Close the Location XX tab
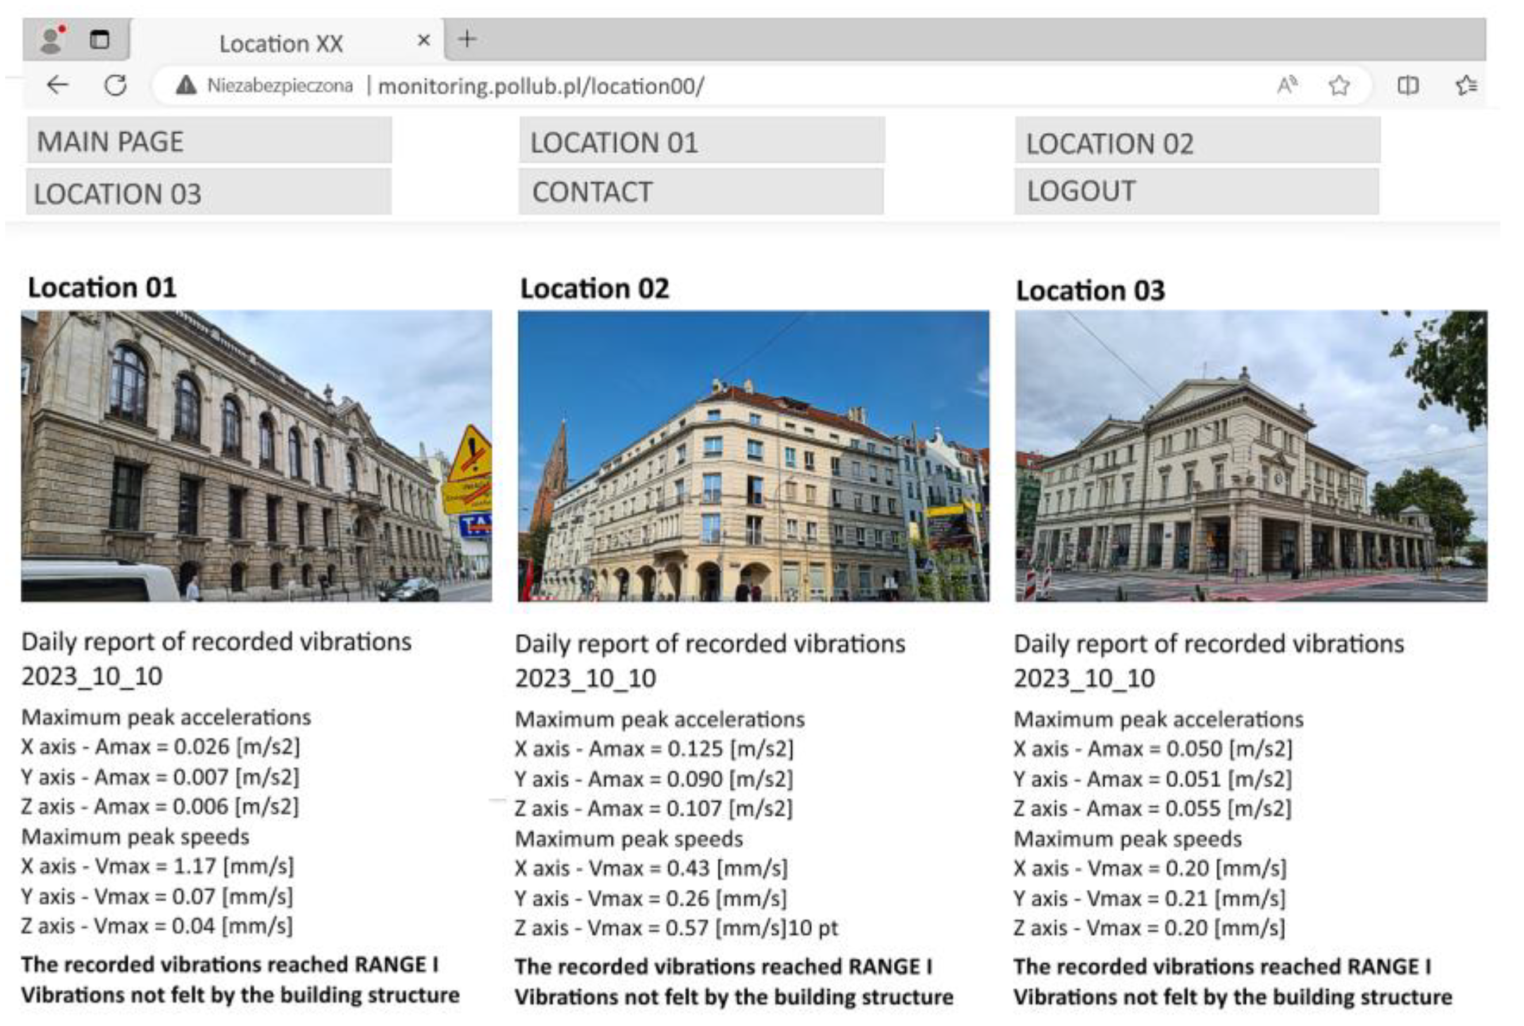1524x1026 pixels. 423,41
